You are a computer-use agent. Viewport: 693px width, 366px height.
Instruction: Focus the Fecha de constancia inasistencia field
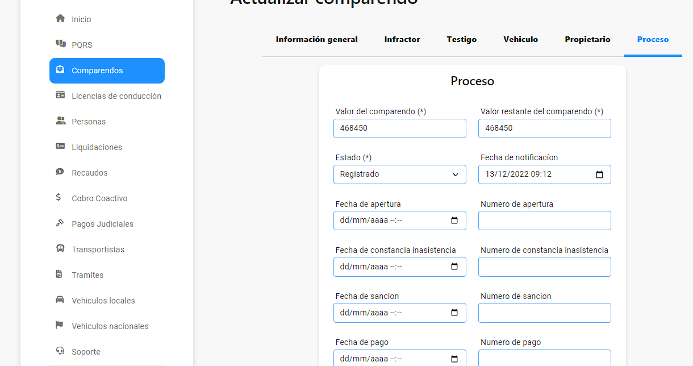(400, 267)
